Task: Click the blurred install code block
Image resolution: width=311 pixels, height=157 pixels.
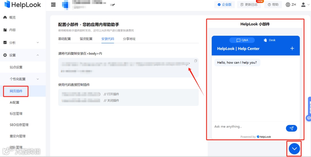Action: point(128,68)
